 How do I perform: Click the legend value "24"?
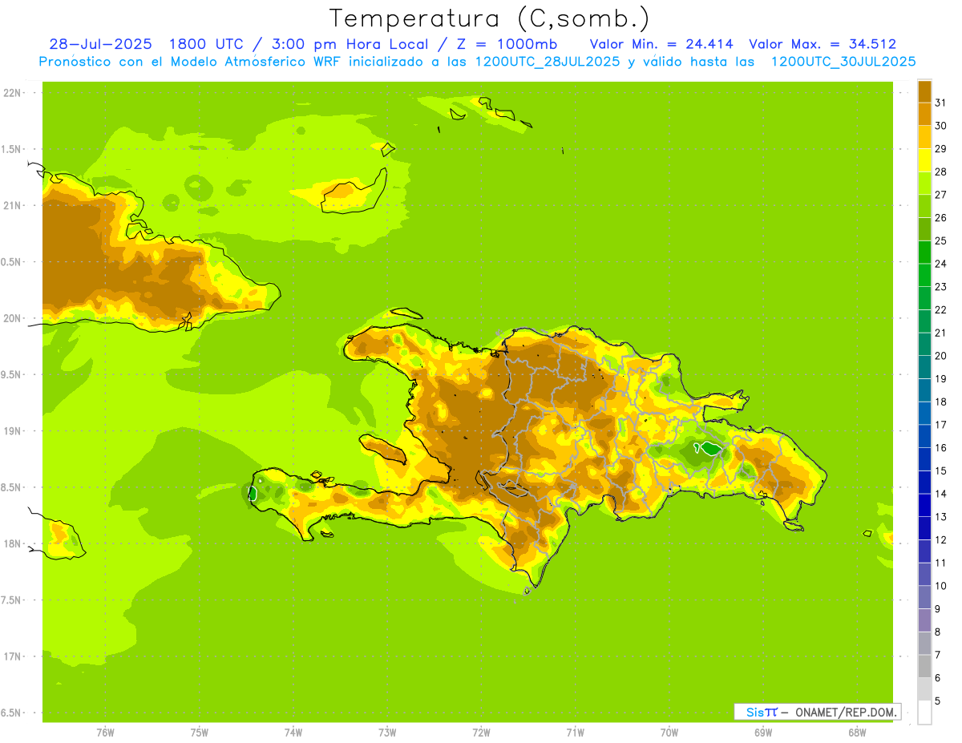pos(940,264)
